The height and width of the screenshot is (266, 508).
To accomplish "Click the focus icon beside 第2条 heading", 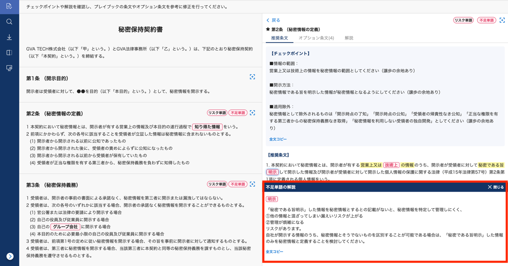I will tap(252, 113).
